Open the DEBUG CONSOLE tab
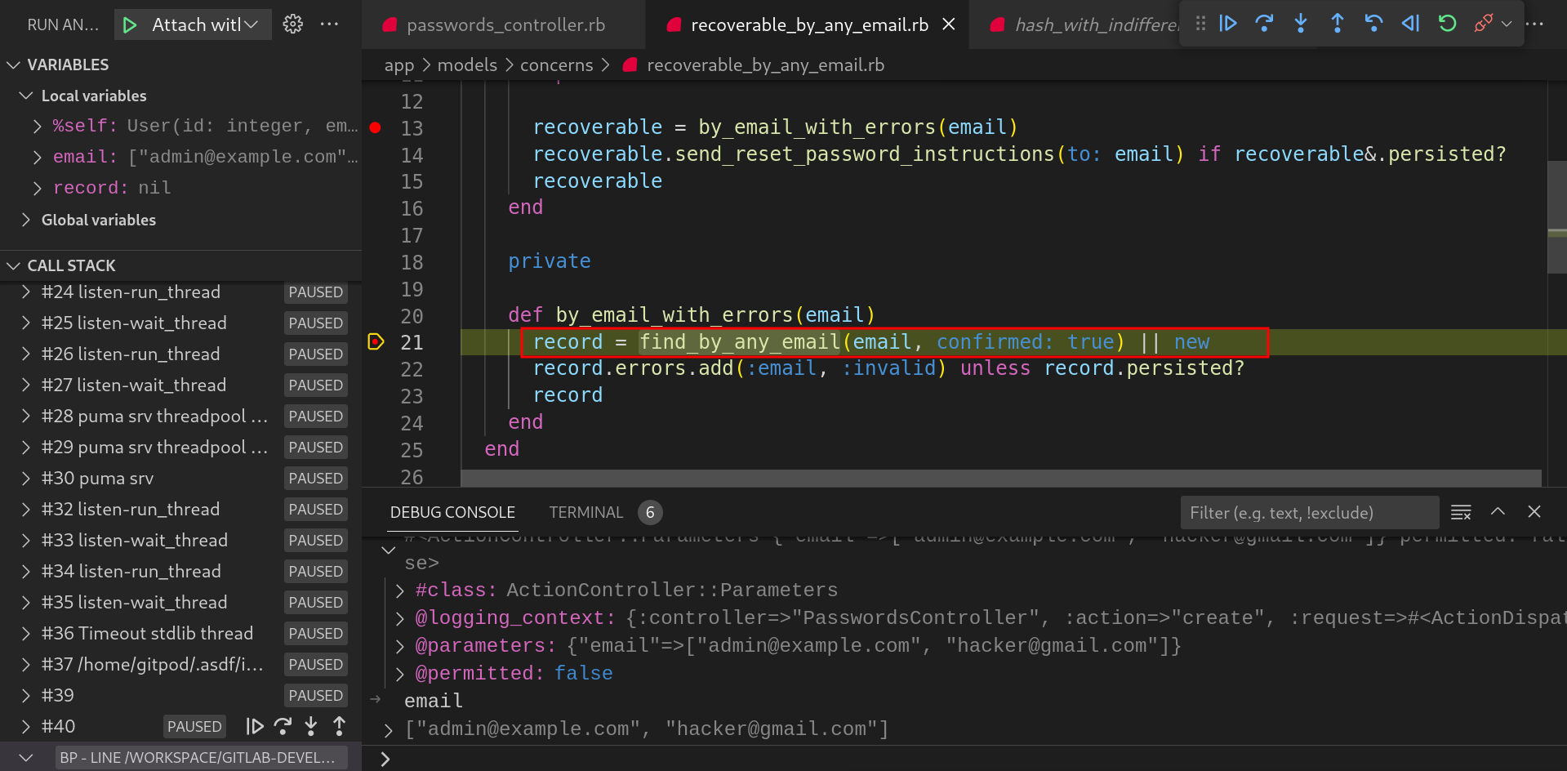Viewport: 1567px width, 771px height. coord(452,512)
